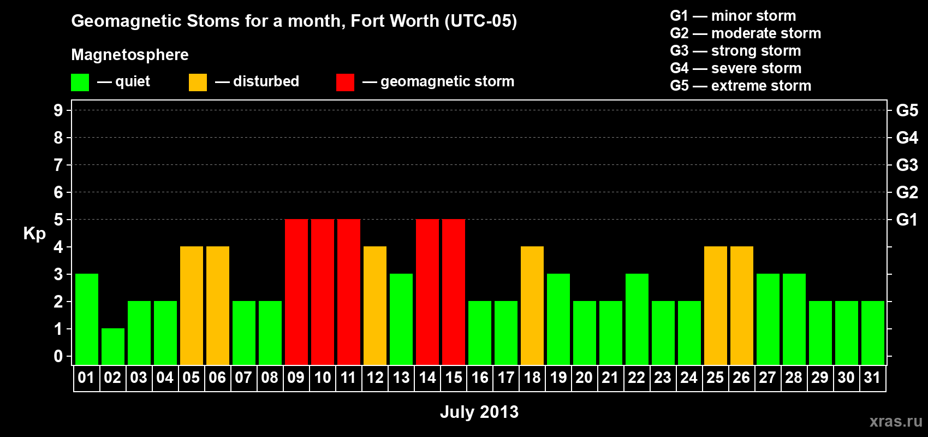Screen dimensions: 928x437
Task: Click the 'G5 — extreme storm' legend entry
Action: (x=741, y=86)
